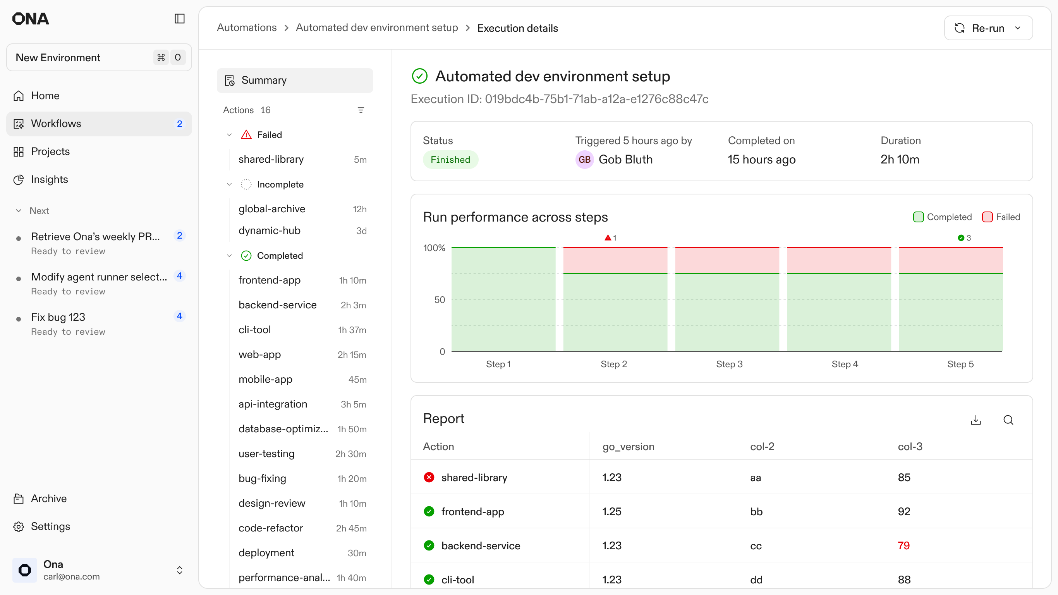Click the Archive box icon
The width and height of the screenshot is (1058, 595).
pyautogui.click(x=19, y=499)
